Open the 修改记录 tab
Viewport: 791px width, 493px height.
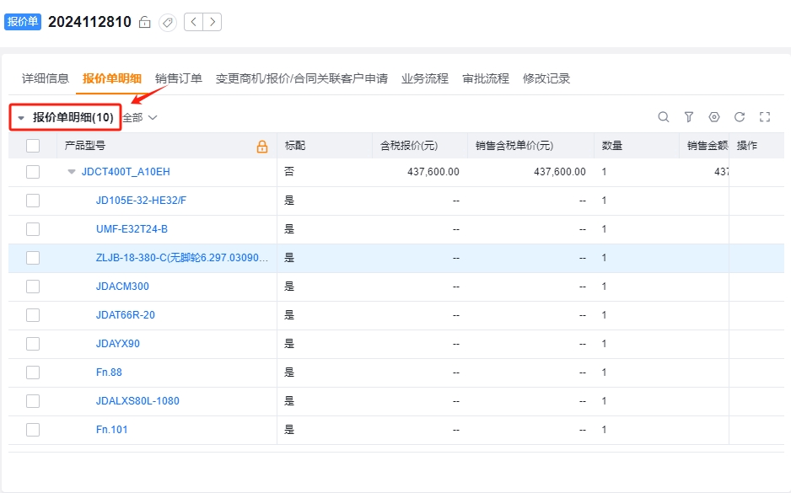coord(546,78)
